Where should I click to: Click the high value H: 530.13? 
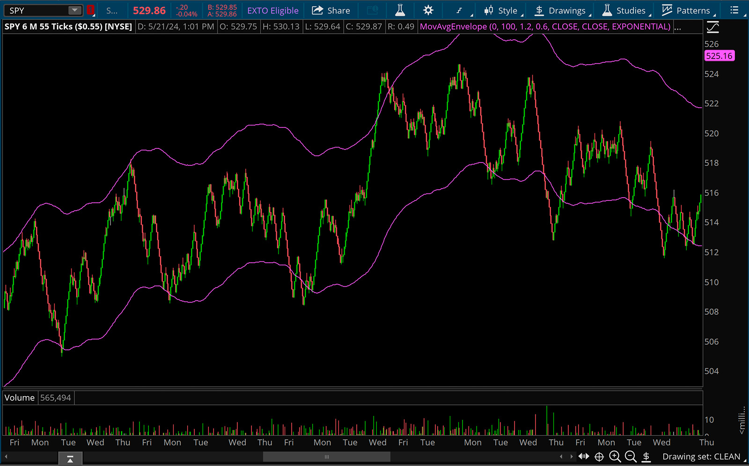pyautogui.click(x=281, y=27)
